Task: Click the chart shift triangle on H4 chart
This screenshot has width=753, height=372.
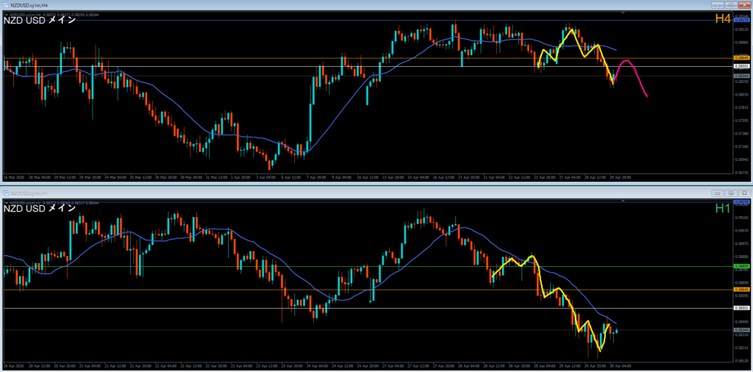Action: tap(624, 13)
